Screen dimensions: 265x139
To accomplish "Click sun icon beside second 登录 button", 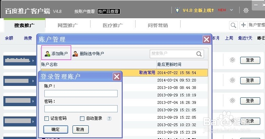I will pos(232,80).
